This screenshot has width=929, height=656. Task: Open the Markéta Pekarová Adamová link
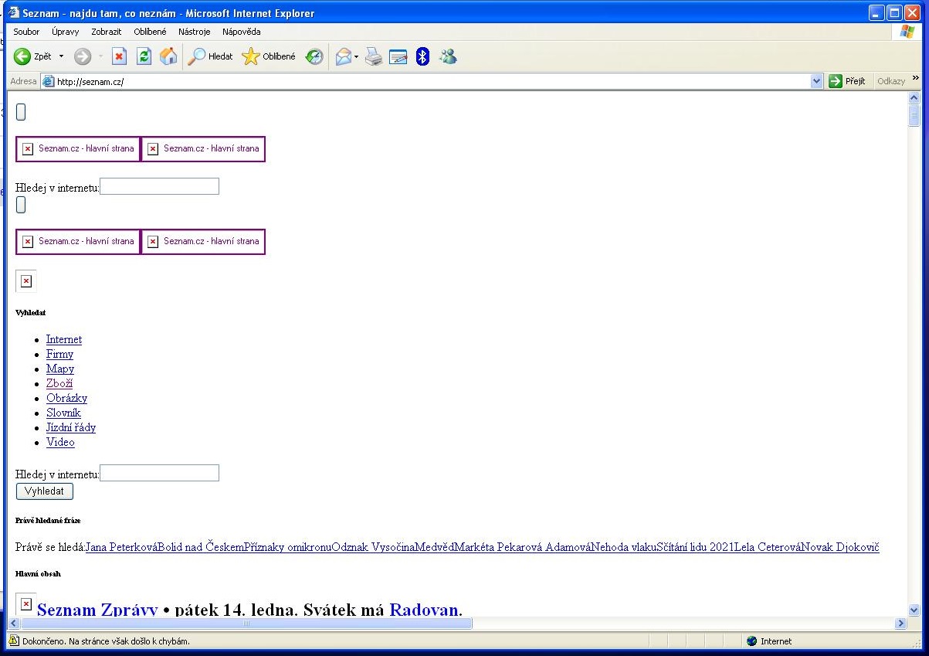tap(524, 547)
